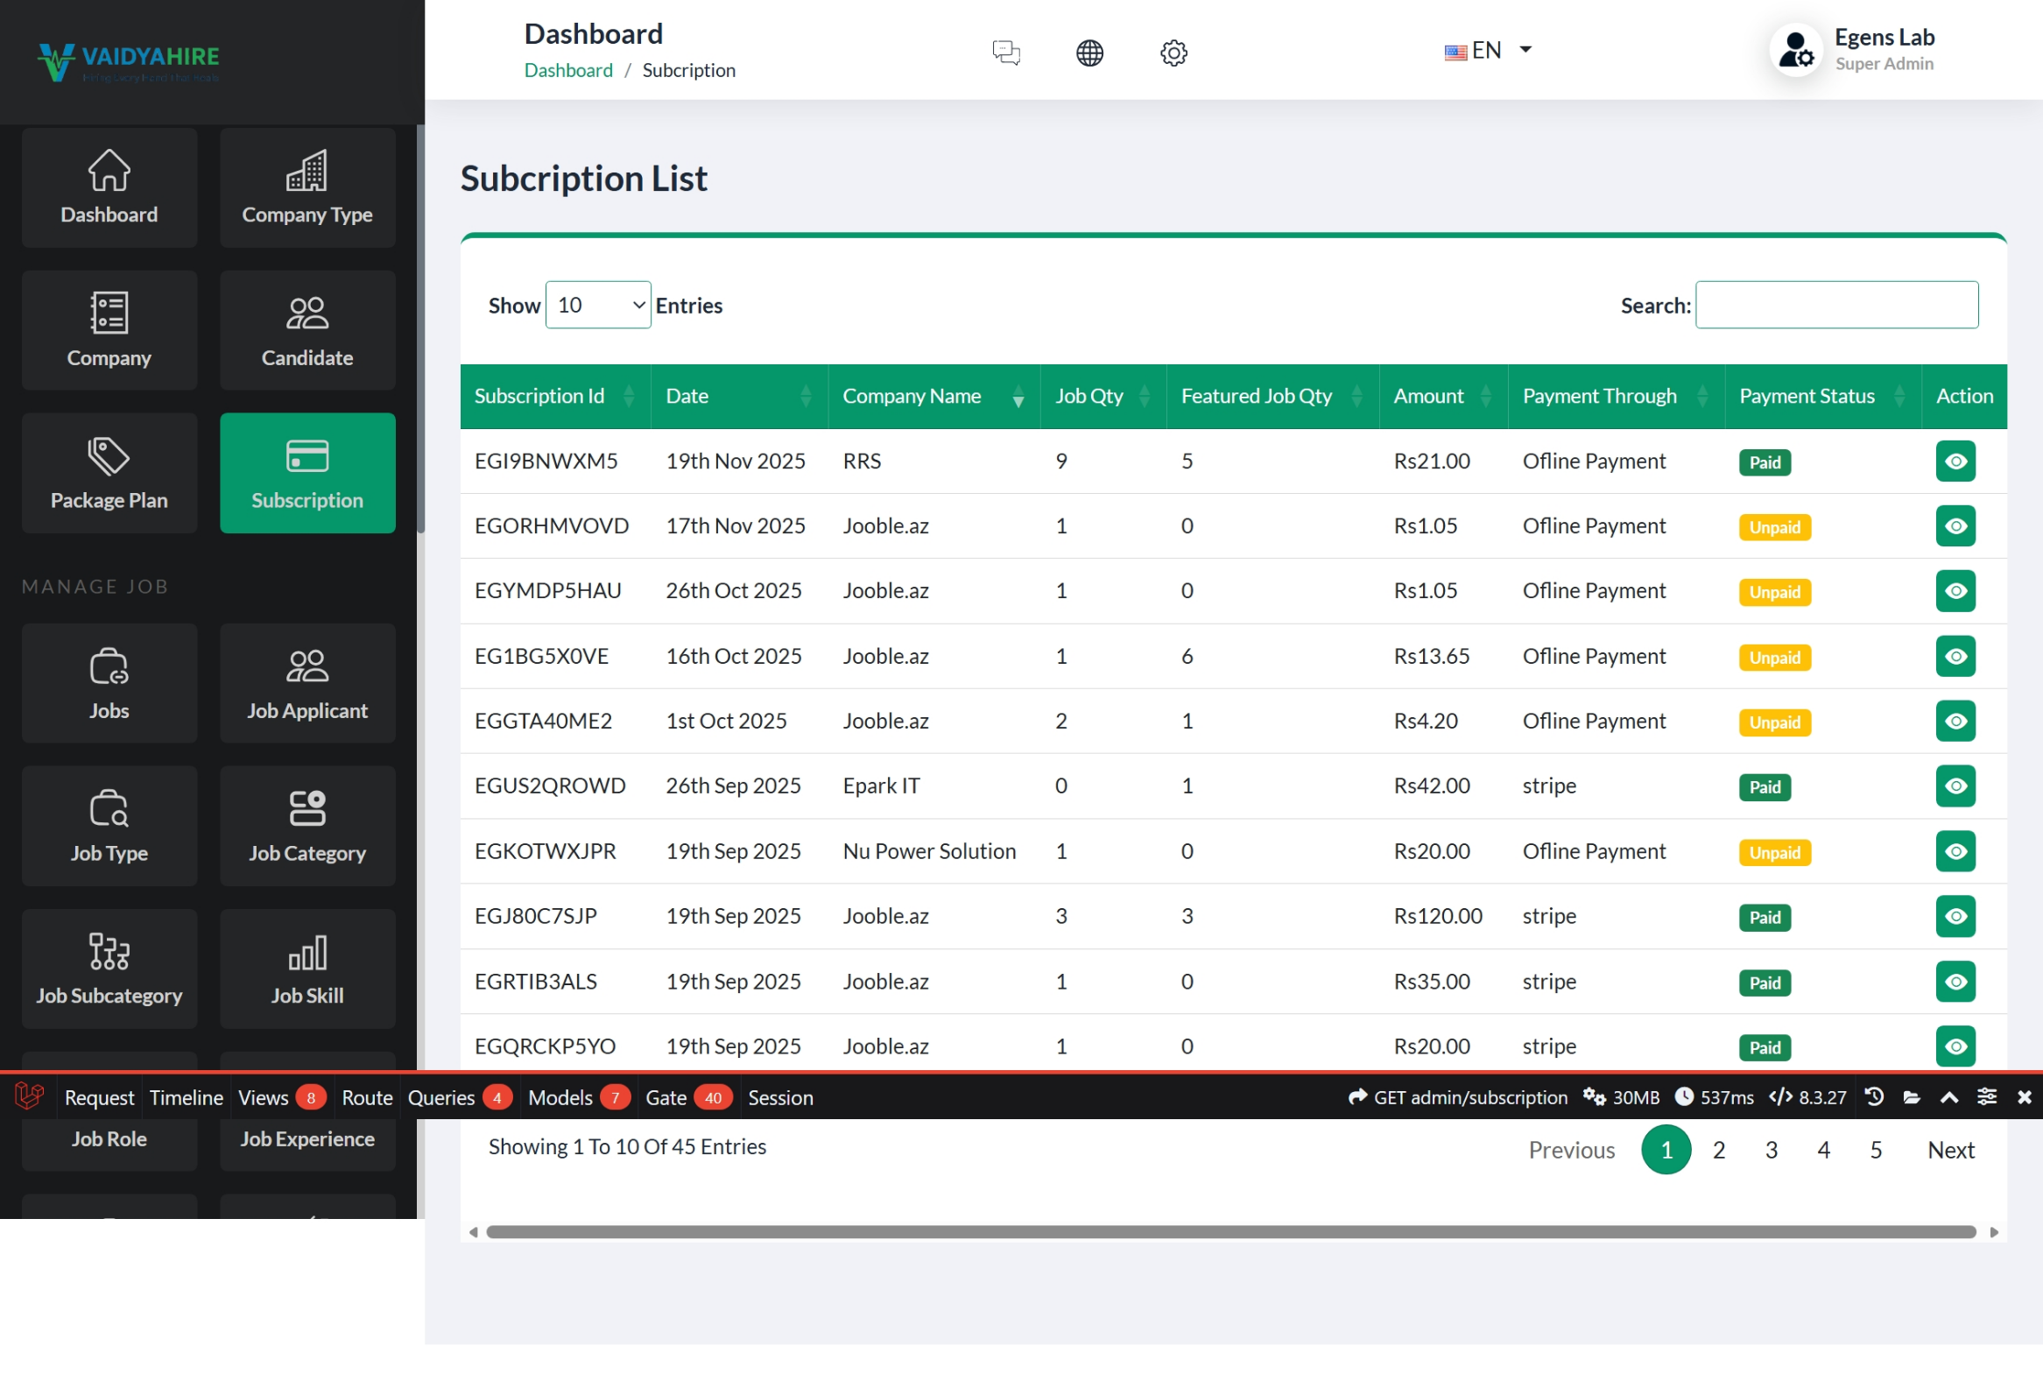This screenshot has height=1388, width=2043.
Task: Click the Laravel debugbar logo icon
Action: (x=29, y=1096)
